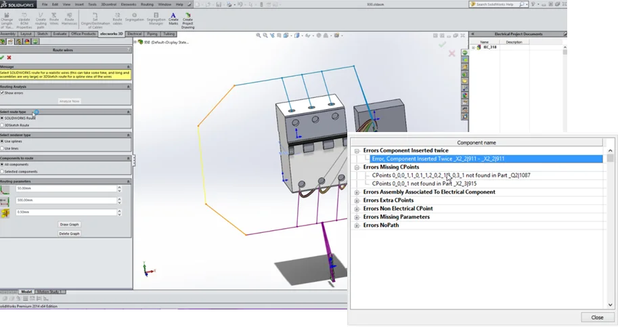
Task: Toggle the Show errors checkbox
Action: coord(2,93)
